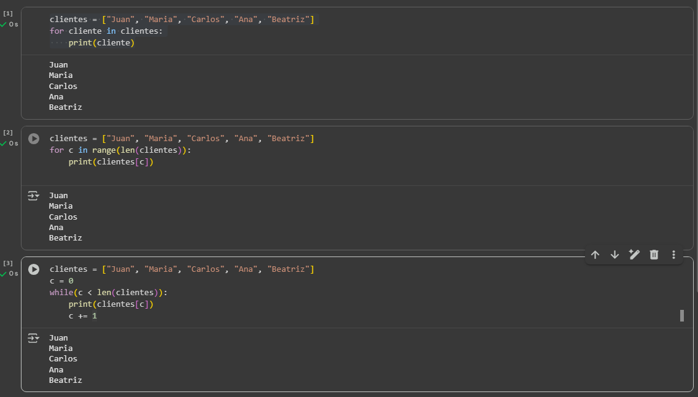Place cursor on print(cliente) in first cell
Viewport: 698px width, 397px height.
pos(101,42)
